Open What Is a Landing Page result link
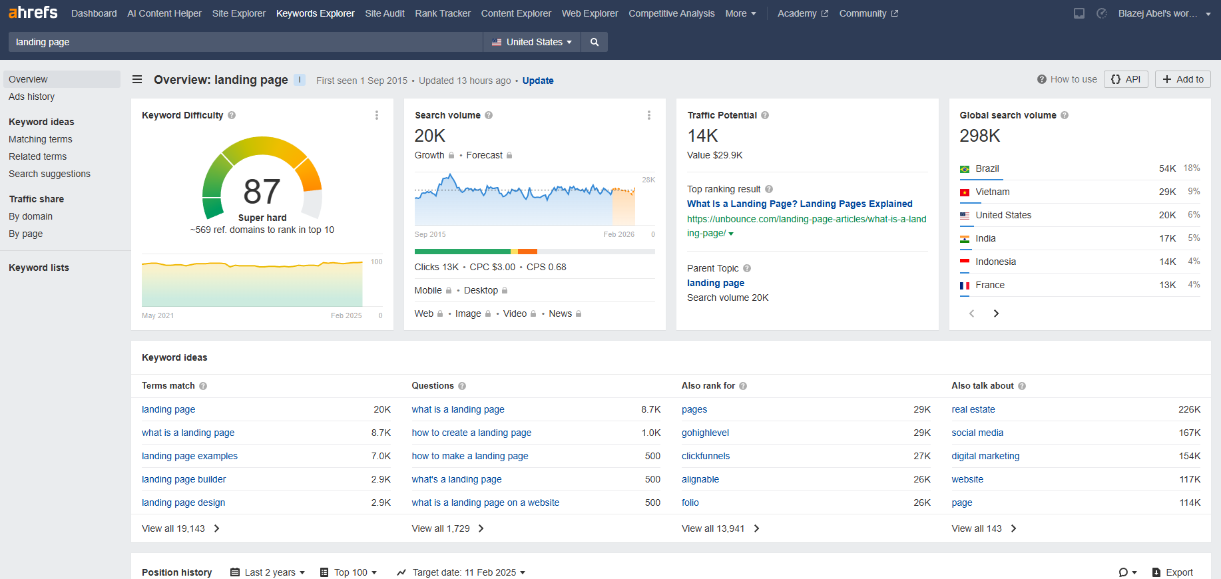The image size is (1221, 579). pyautogui.click(x=800, y=204)
